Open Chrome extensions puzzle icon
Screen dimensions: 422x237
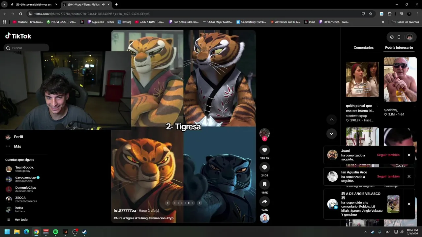(x=389, y=14)
